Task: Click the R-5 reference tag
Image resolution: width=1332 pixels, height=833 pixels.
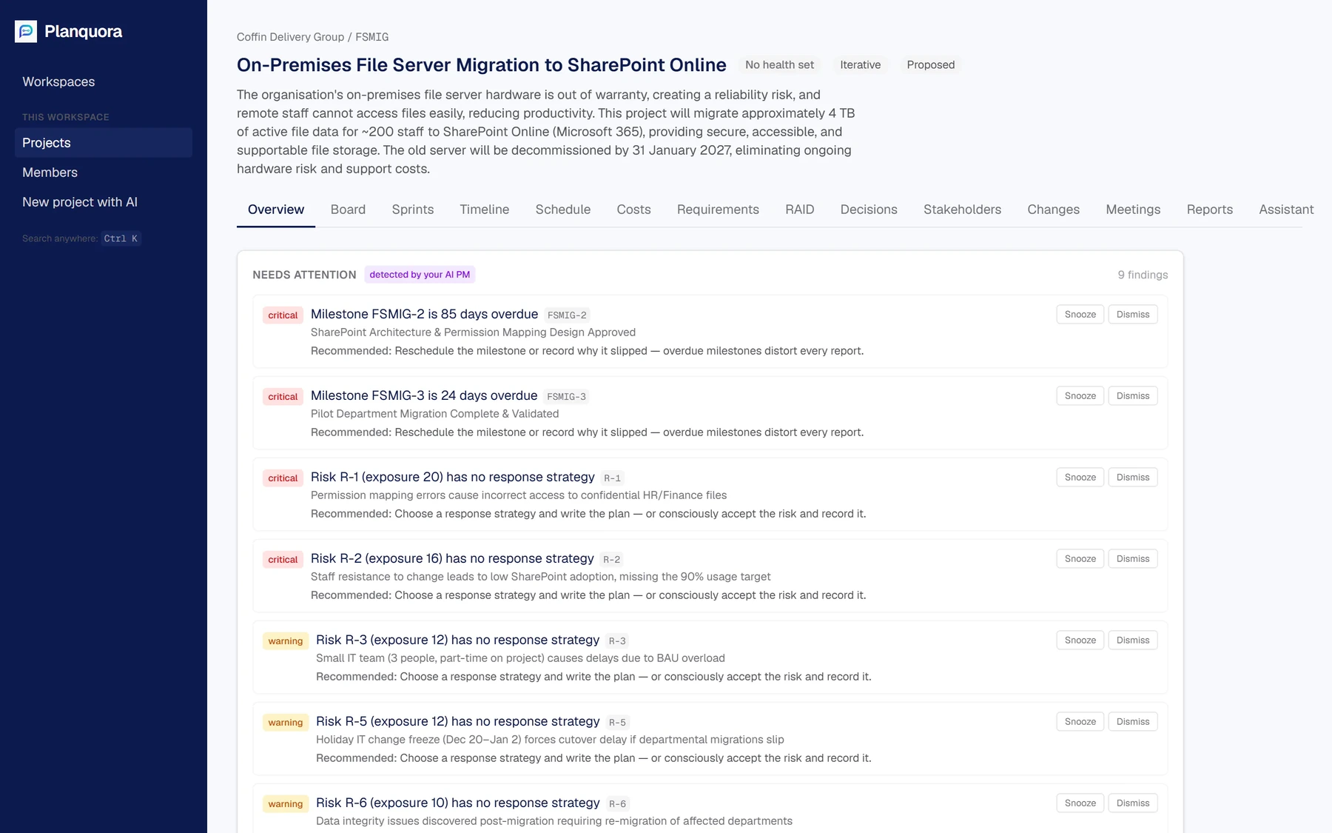Action: [x=617, y=723]
